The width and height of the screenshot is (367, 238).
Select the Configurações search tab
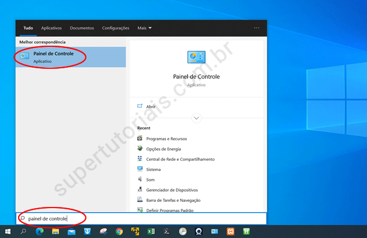tap(115, 28)
